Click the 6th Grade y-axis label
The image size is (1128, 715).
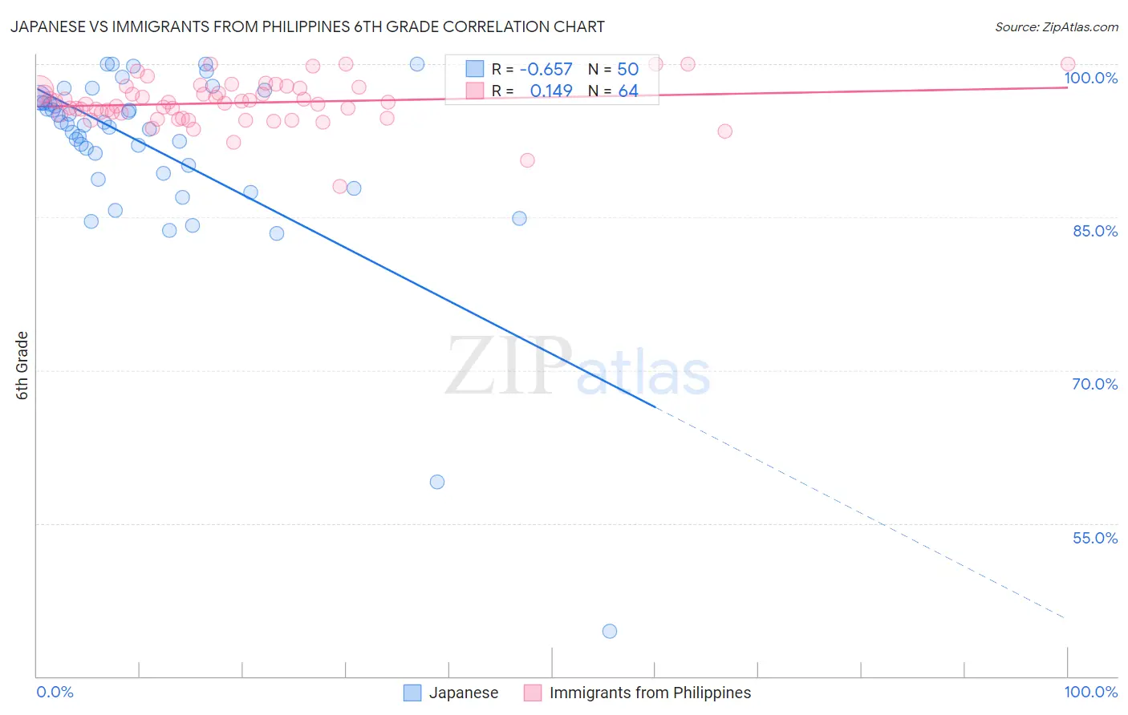pyautogui.click(x=22, y=366)
